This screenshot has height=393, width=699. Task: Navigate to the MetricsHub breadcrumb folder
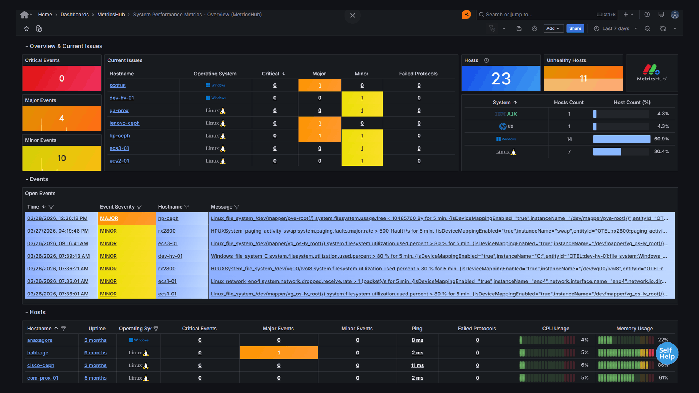[111, 15]
